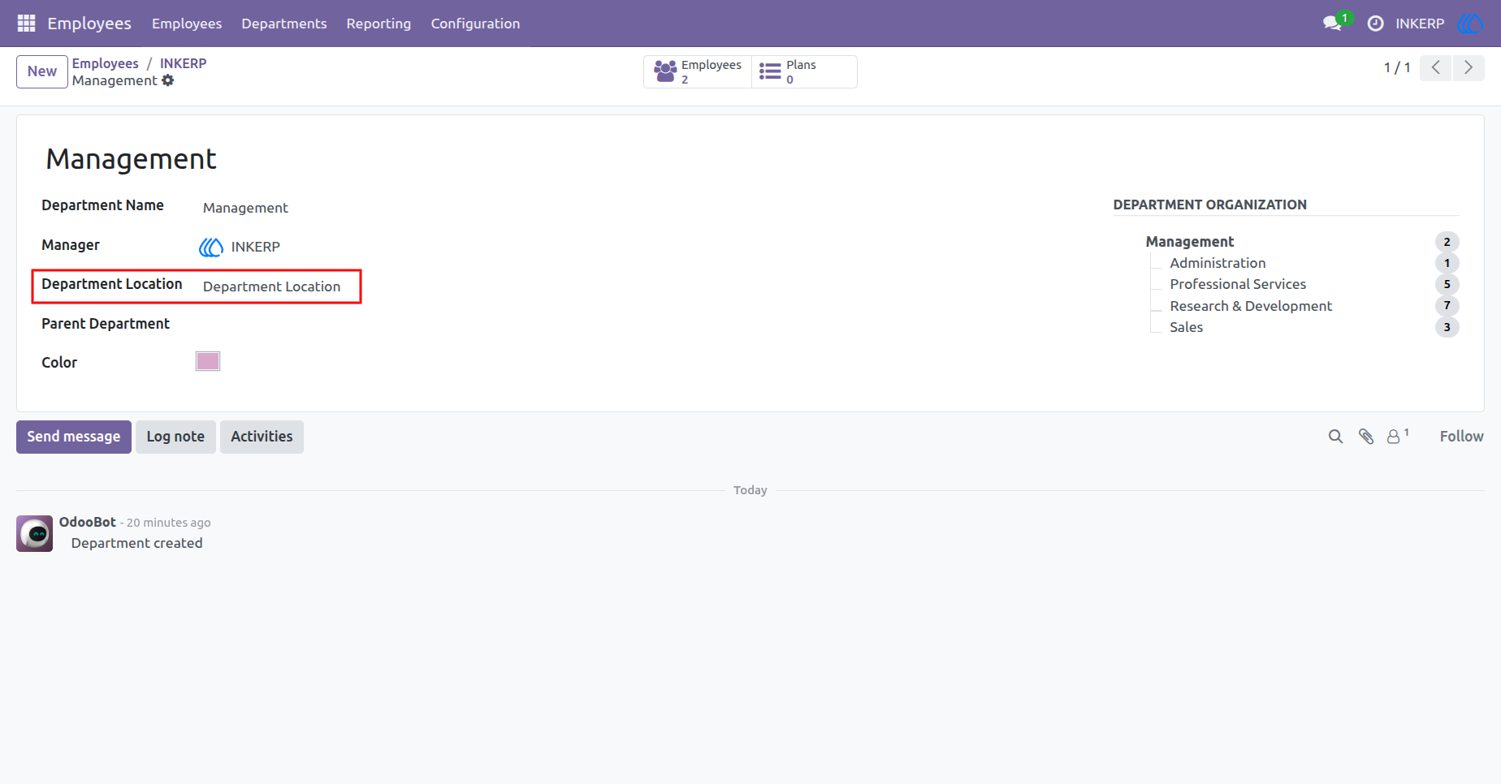Select Sales in department organization
Image resolution: width=1501 pixels, height=784 pixels.
point(1186,327)
